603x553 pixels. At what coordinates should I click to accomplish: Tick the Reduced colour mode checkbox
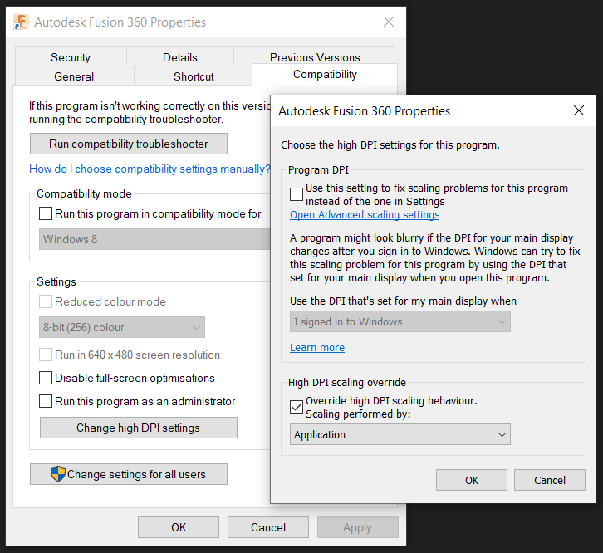point(46,301)
